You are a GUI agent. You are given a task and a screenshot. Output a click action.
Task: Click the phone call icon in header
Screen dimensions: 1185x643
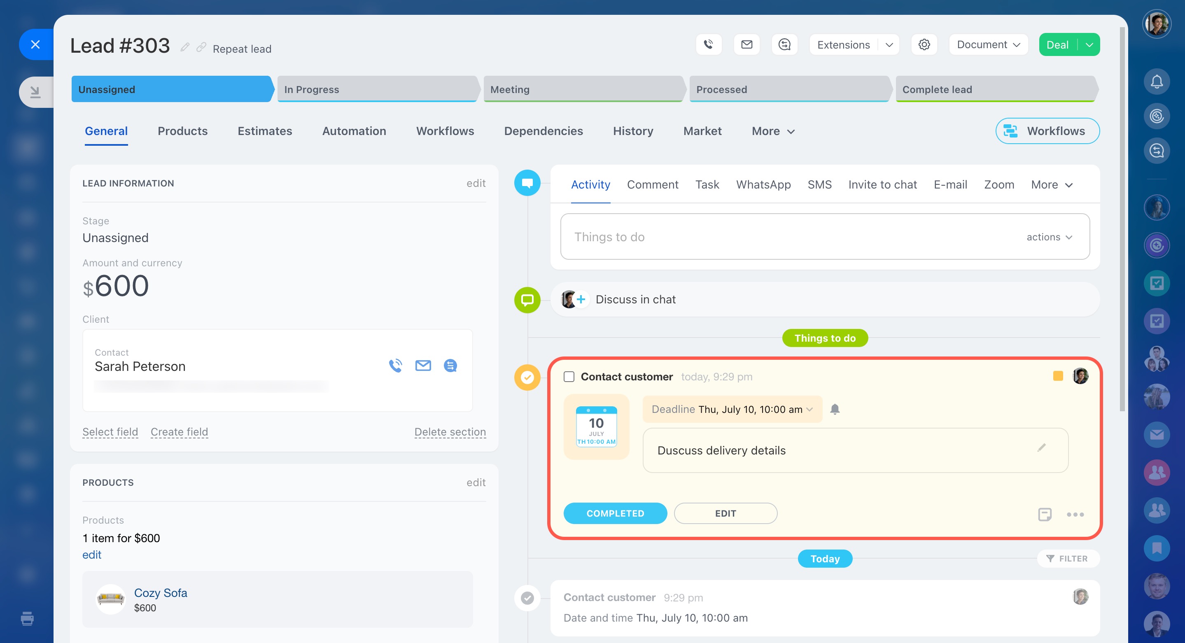point(709,44)
